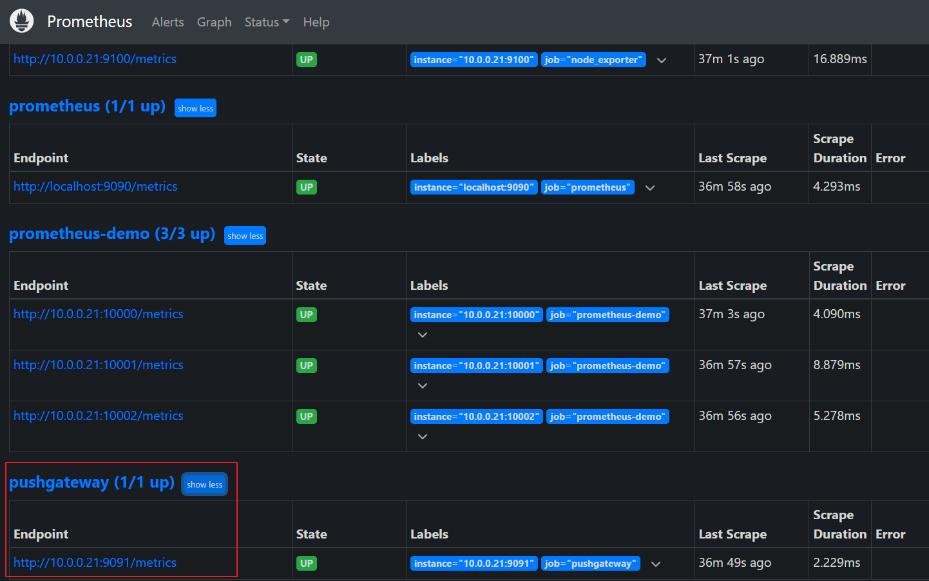Collapse the prometheus job with show less
This screenshot has width=929, height=581.
pos(195,108)
